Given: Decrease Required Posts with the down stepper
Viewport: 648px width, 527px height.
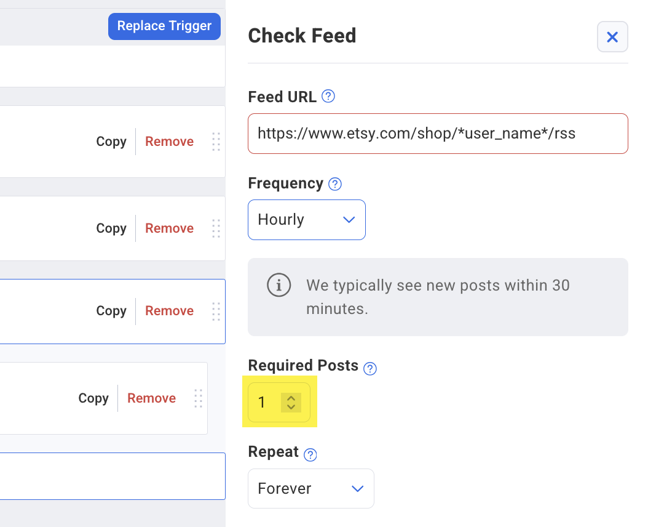Looking at the screenshot, I should [290, 407].
